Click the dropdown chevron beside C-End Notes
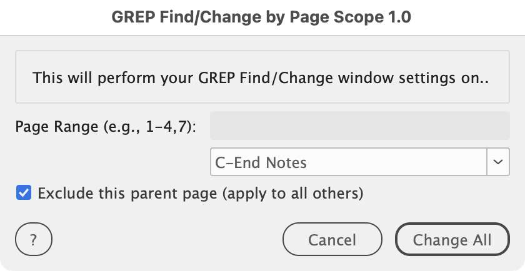The height and width of the screenshot is (271, 525). click(497, 162)
